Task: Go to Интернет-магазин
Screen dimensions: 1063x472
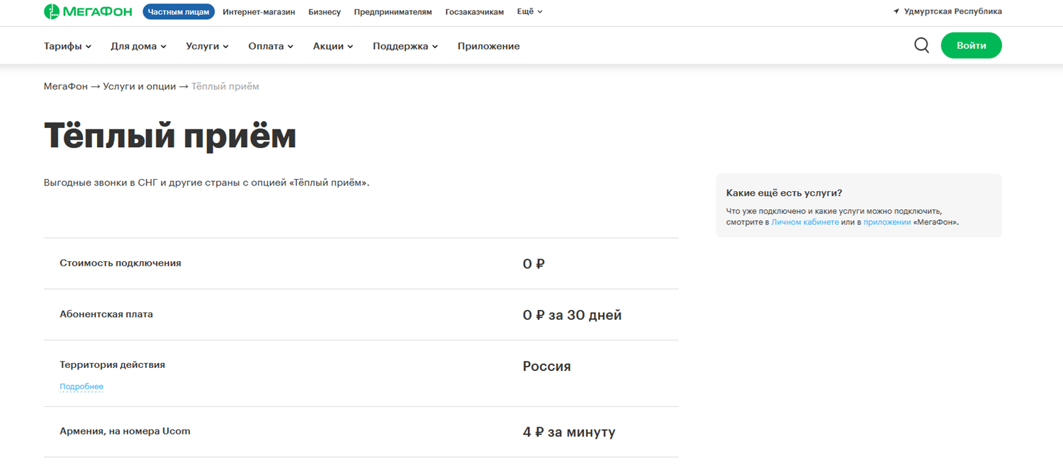Action: click(x=259, y=12)
